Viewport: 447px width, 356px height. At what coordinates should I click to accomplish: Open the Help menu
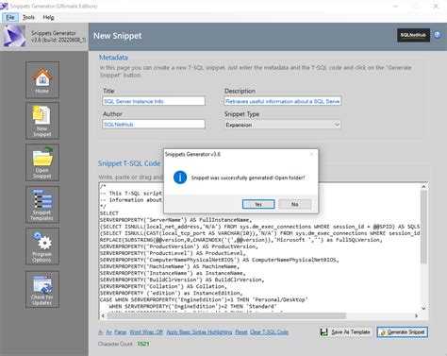pos(48,17)
